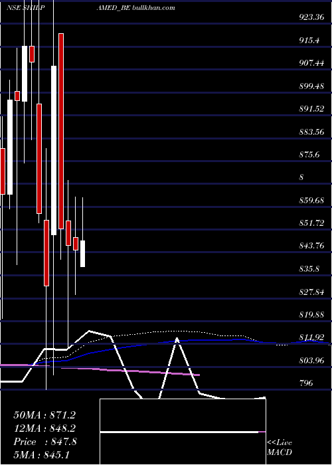Click the 915.4 price axis label
Screen dimensions: 332x465
[x=309, y=40]
